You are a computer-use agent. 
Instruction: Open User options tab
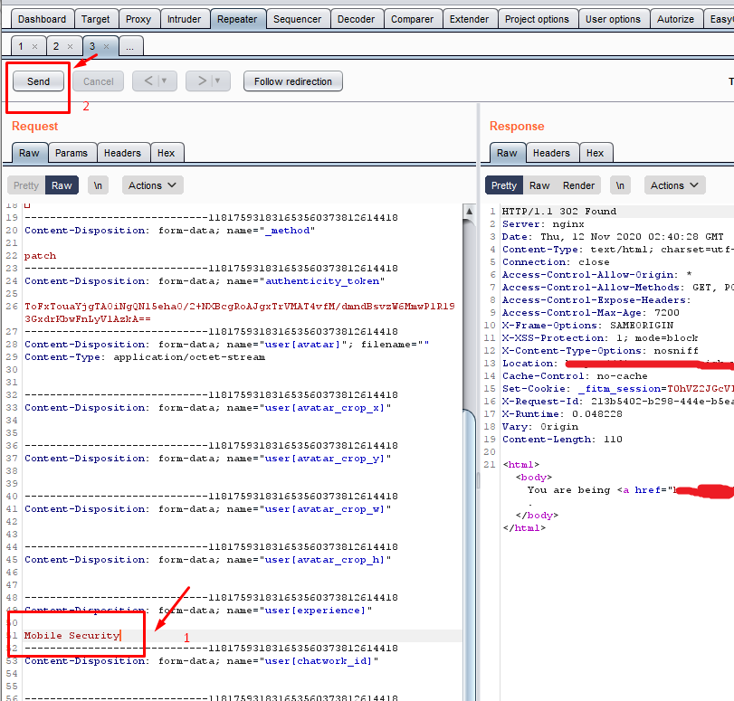pyautogui.click(x=613, y=19)
